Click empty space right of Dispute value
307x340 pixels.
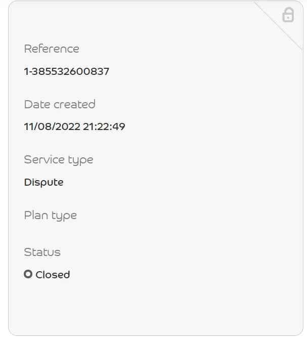point(177,182)
